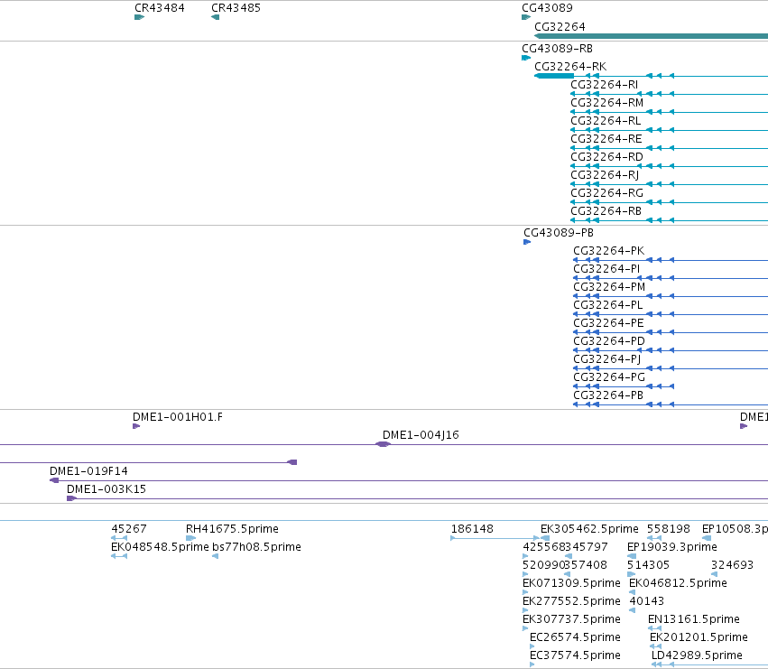
Task: Select EST LD42989.5prime
Action: pyautogui.click(x=697, y=655)
